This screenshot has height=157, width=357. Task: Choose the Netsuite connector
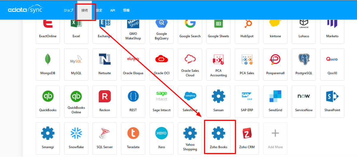[x=105, y=64]
